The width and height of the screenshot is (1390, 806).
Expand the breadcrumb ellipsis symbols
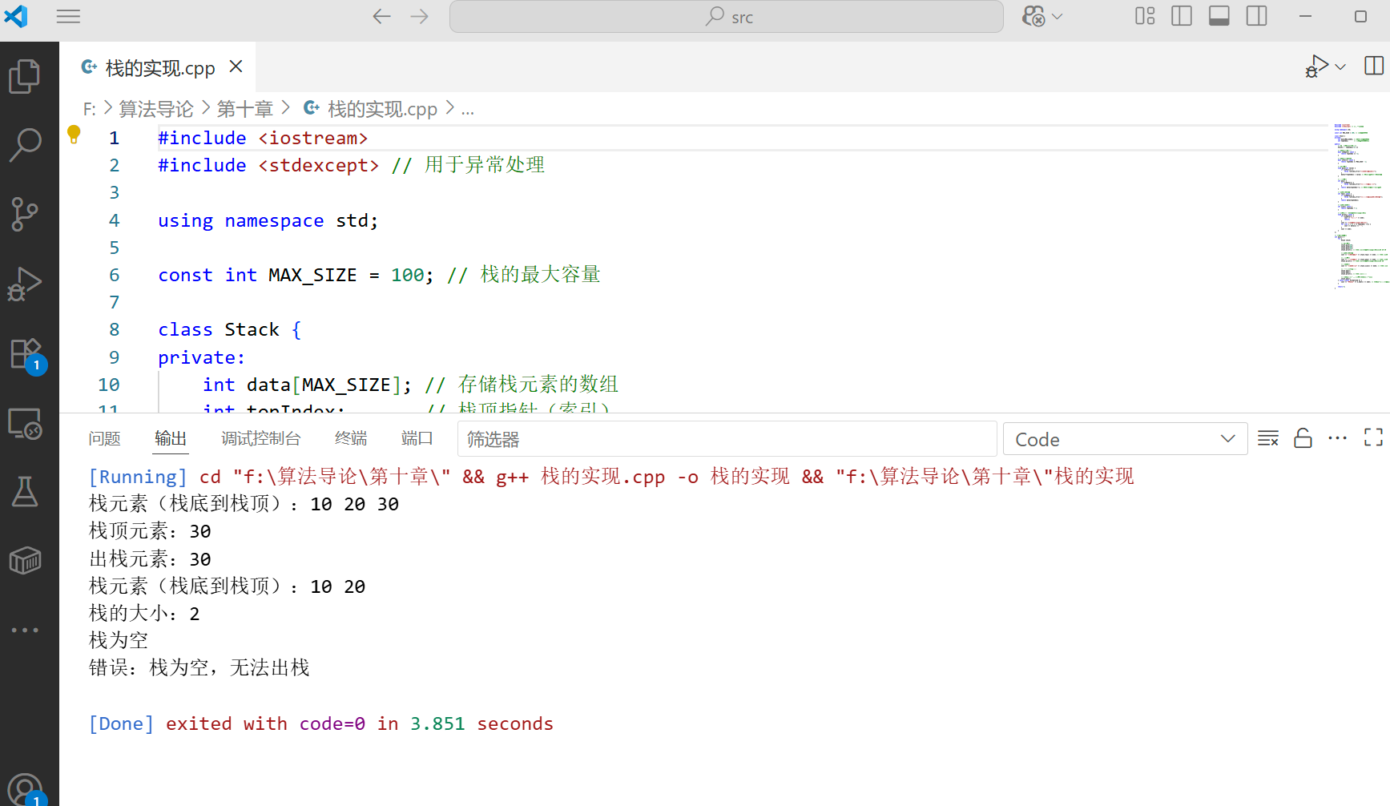[468, 109]
